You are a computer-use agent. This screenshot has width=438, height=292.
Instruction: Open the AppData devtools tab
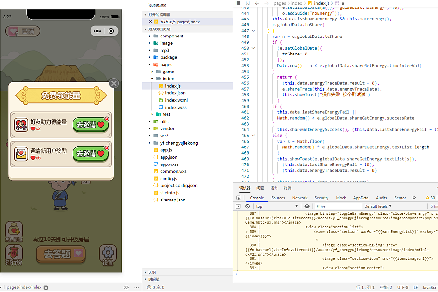click(361, 198)
